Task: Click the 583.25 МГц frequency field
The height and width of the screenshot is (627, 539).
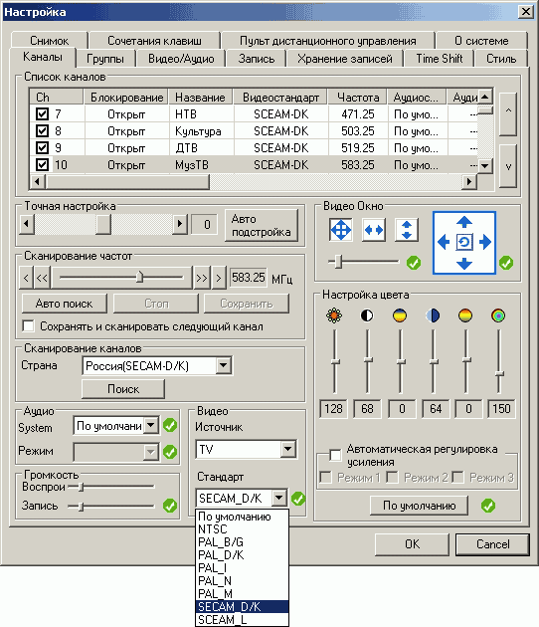Action: (249, 277)
